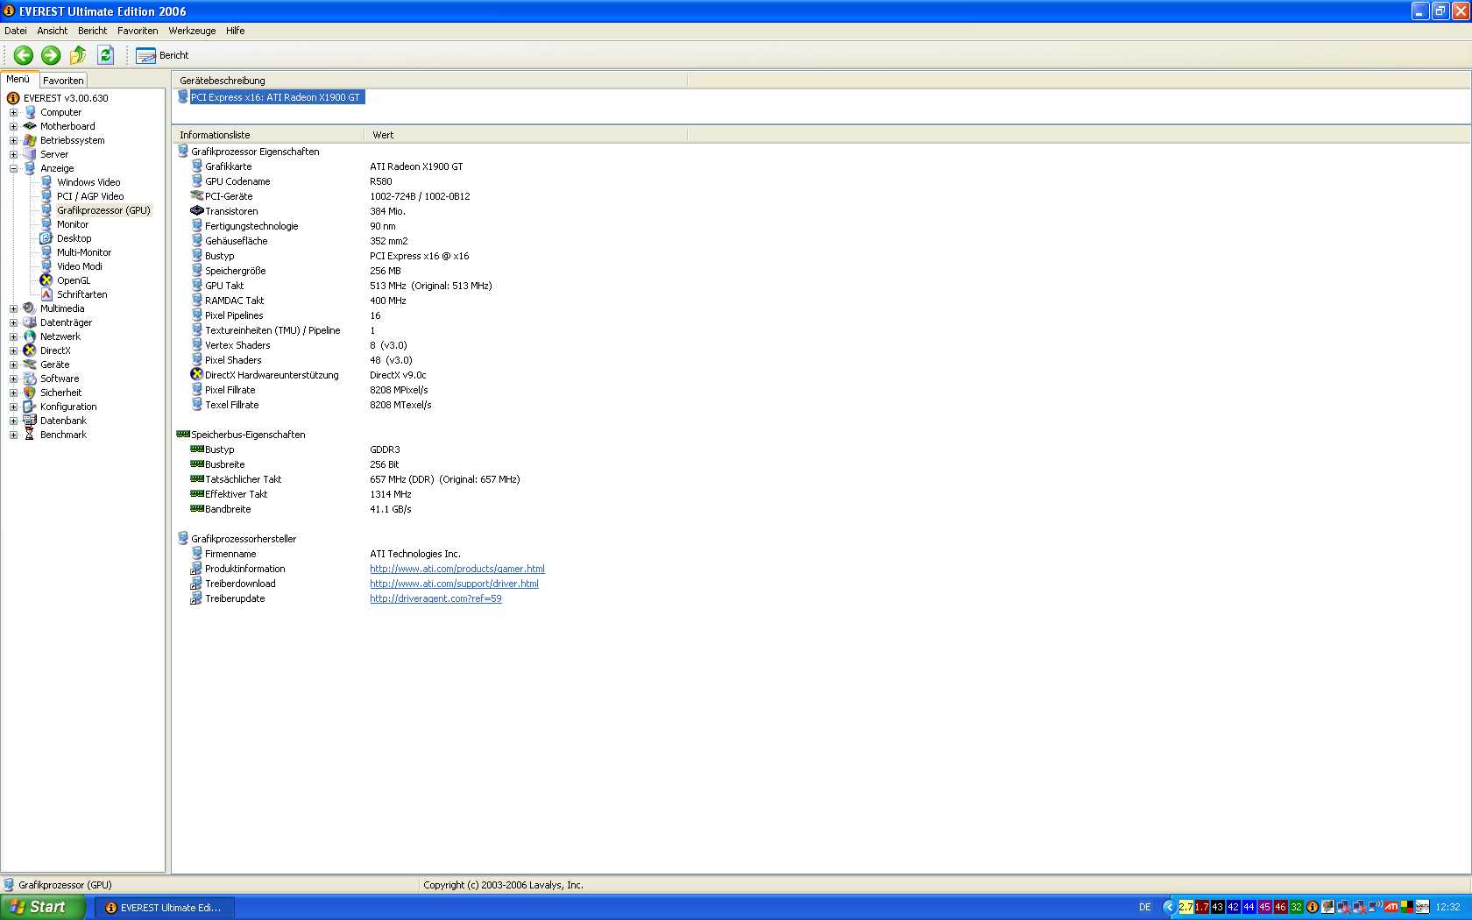Open the Bericht menu
The image size is (1472, 920).
tap(92, 31)
